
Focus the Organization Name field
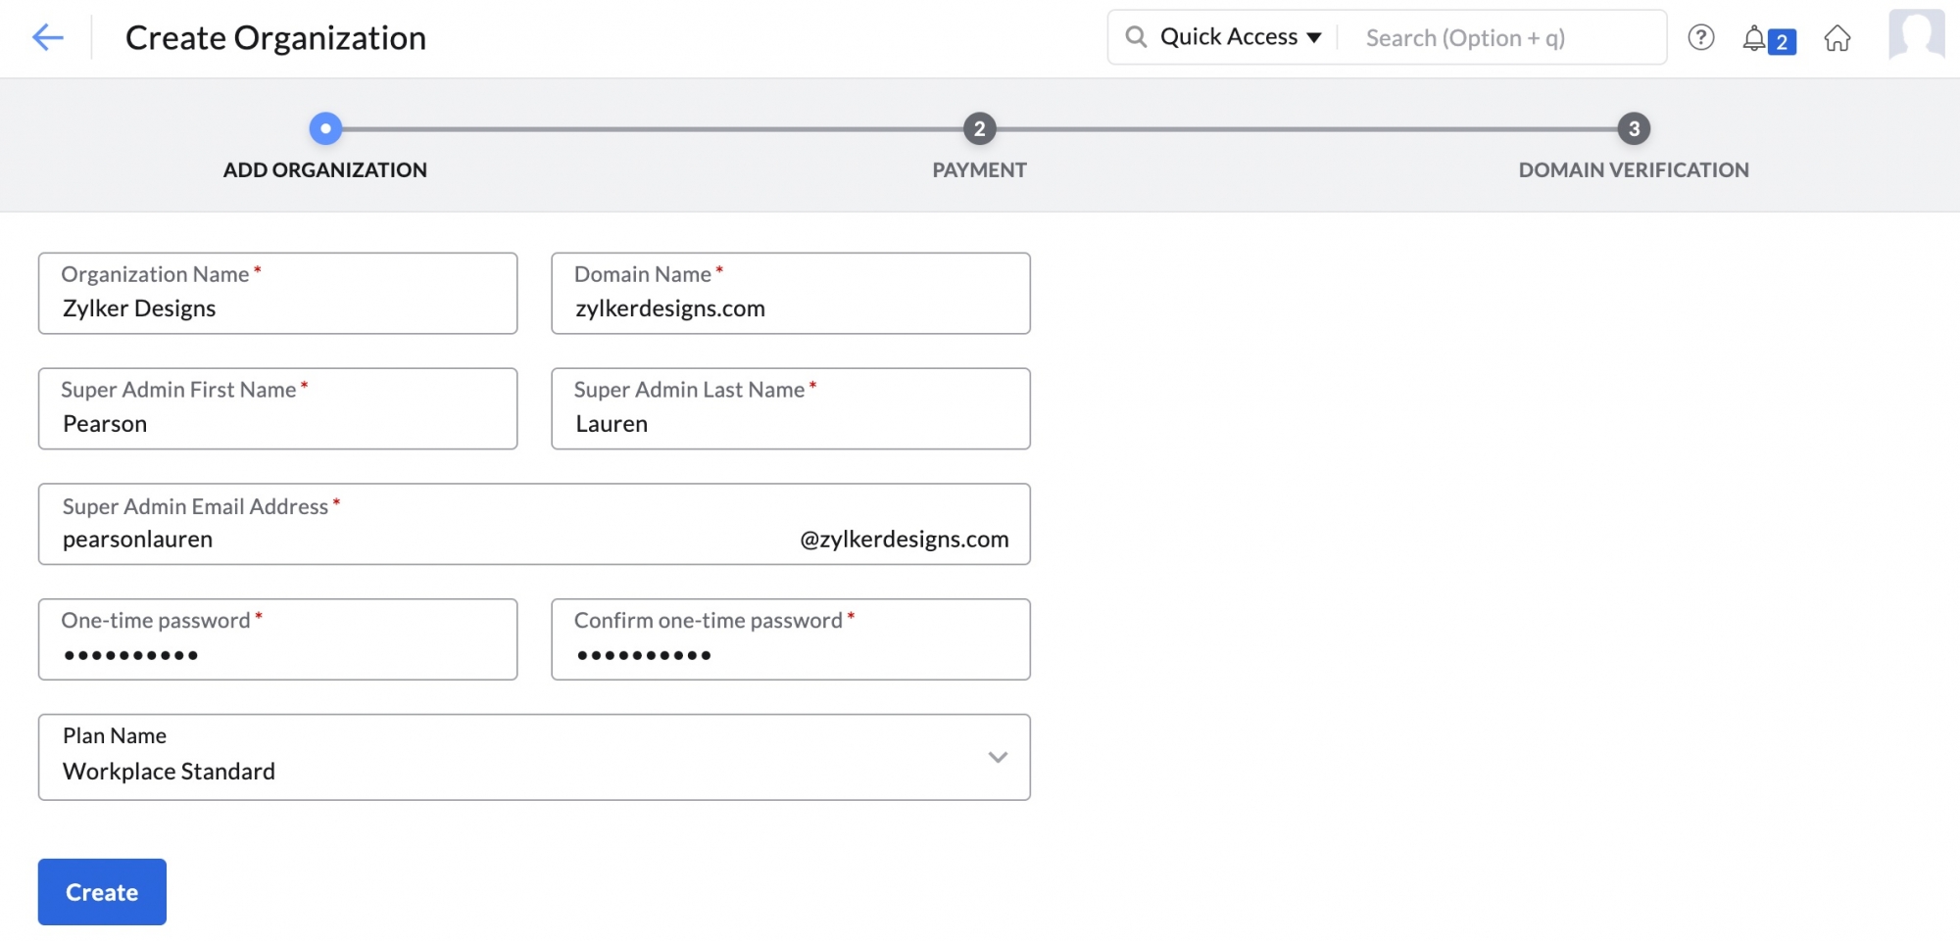(x=277, y=308)
